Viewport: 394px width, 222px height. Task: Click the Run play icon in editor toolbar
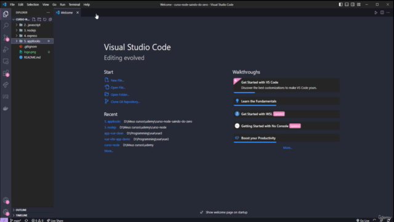click(x=376, y=12)
